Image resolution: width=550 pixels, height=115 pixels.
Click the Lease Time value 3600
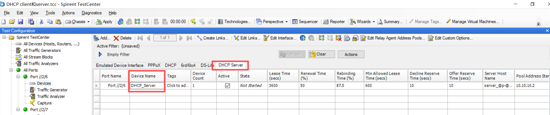pyautogui.click(x=283, y=86)
